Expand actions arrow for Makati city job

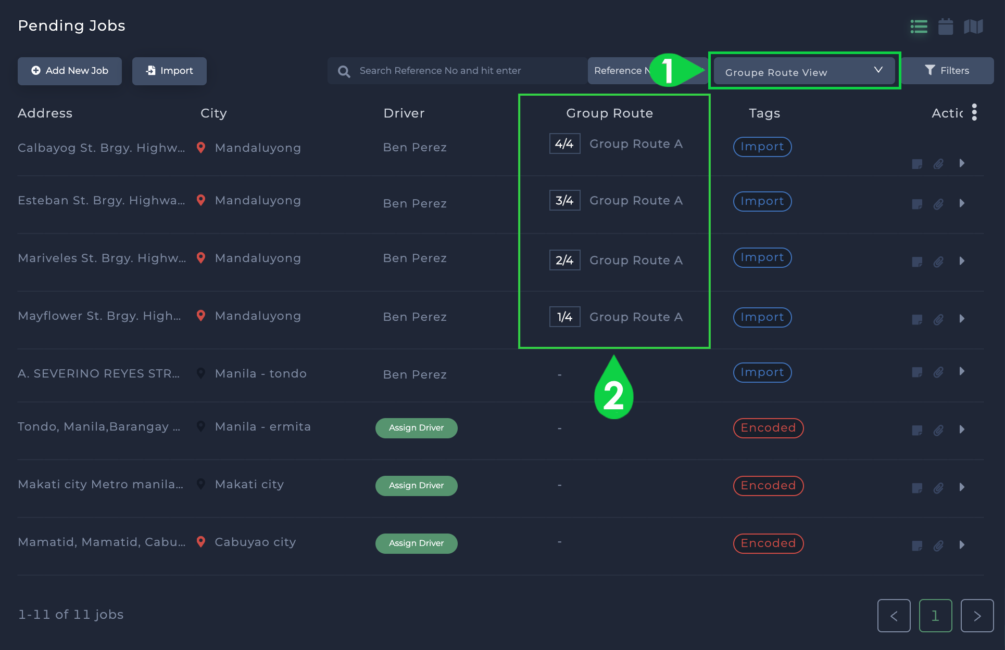[962, 487]
